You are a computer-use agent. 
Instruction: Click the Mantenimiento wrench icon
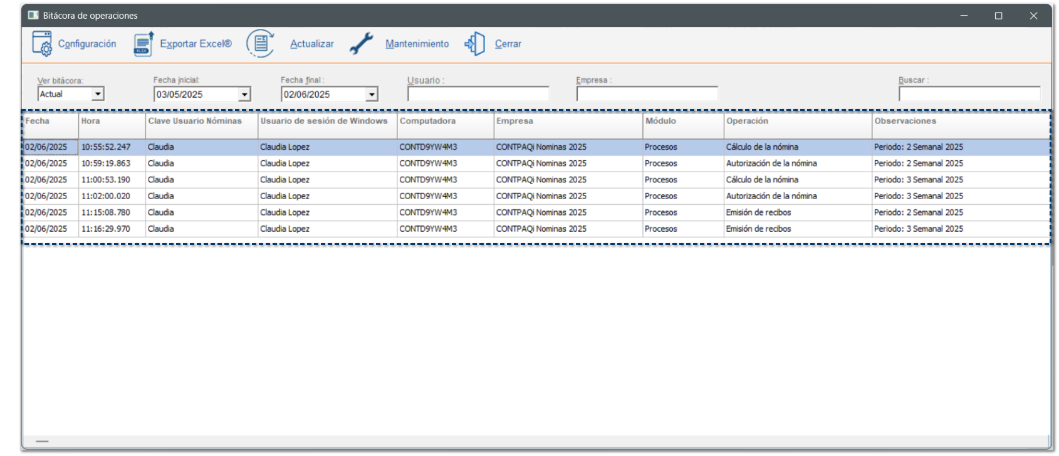point(361,44)
